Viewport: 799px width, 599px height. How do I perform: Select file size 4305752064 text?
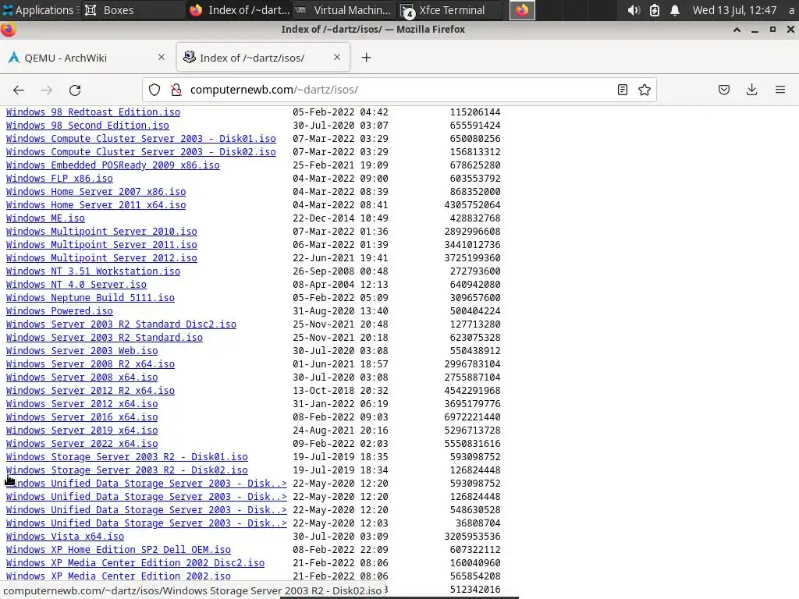coord(472,205)
